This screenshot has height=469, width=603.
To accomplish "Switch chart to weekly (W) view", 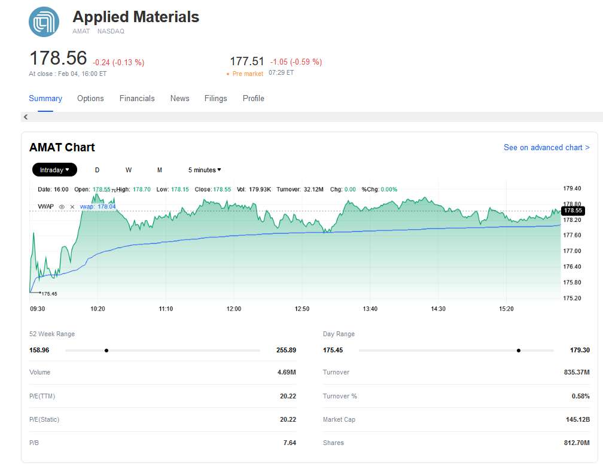I will (129, 170).
